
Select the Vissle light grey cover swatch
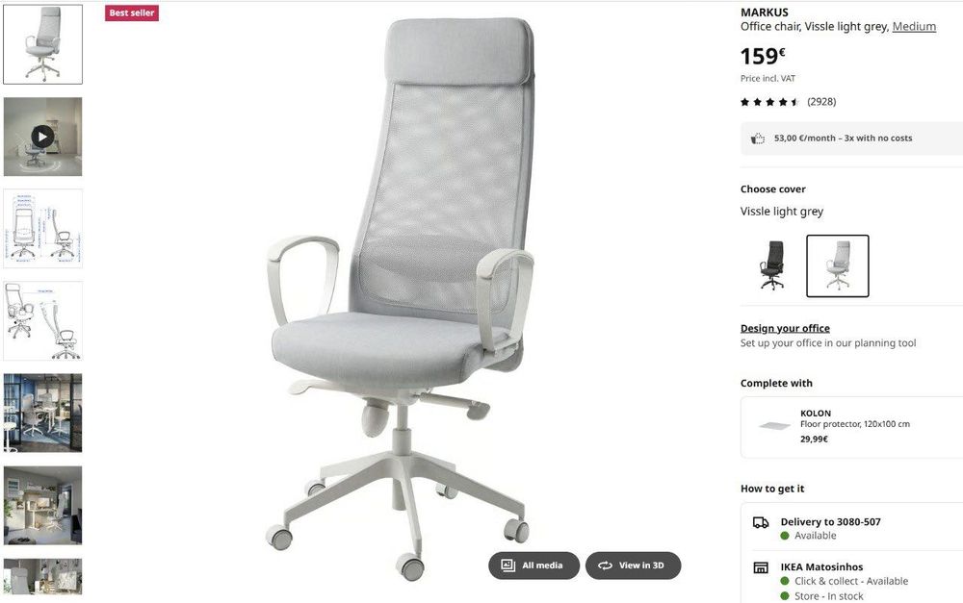tap(837, 265)
